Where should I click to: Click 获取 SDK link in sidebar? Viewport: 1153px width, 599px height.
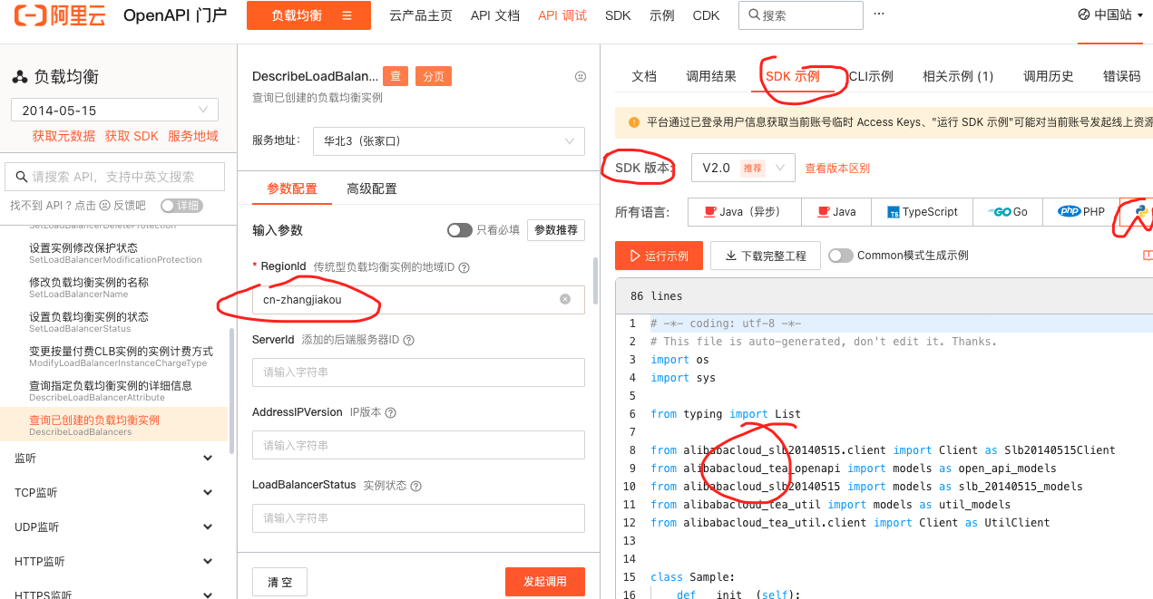click(132, 136)
